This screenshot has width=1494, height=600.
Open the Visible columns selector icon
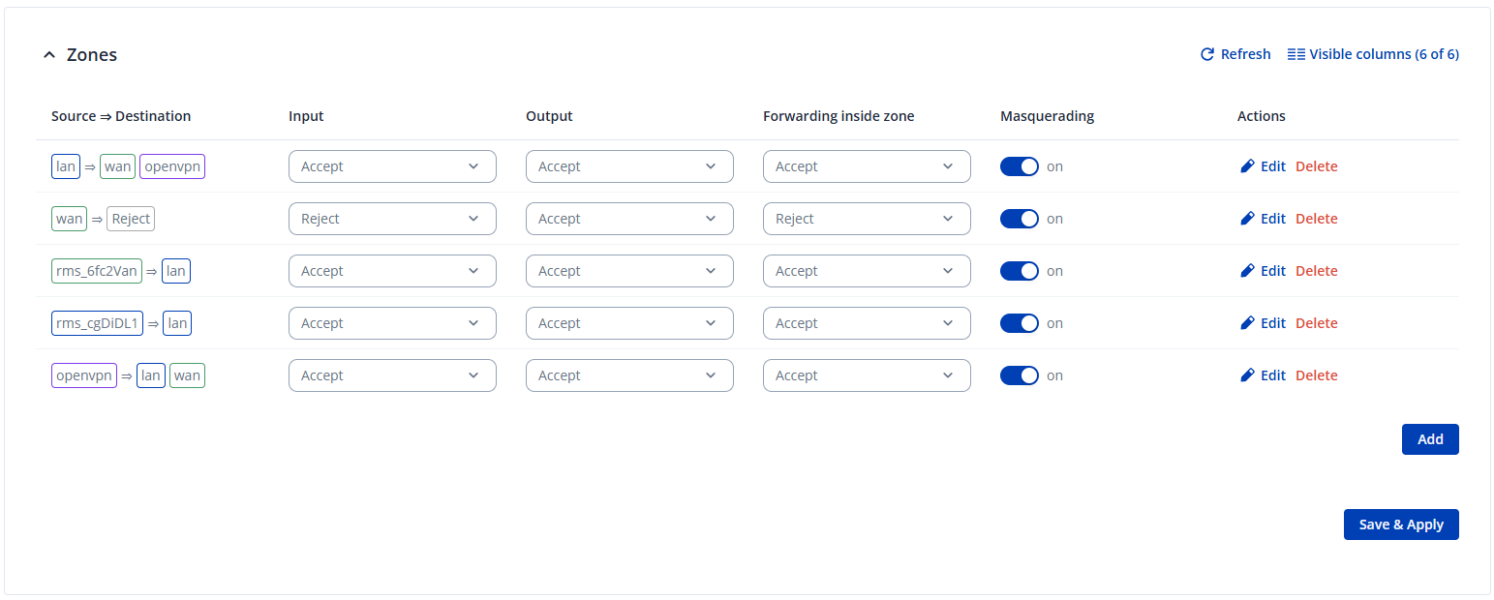pos(1296,54)
